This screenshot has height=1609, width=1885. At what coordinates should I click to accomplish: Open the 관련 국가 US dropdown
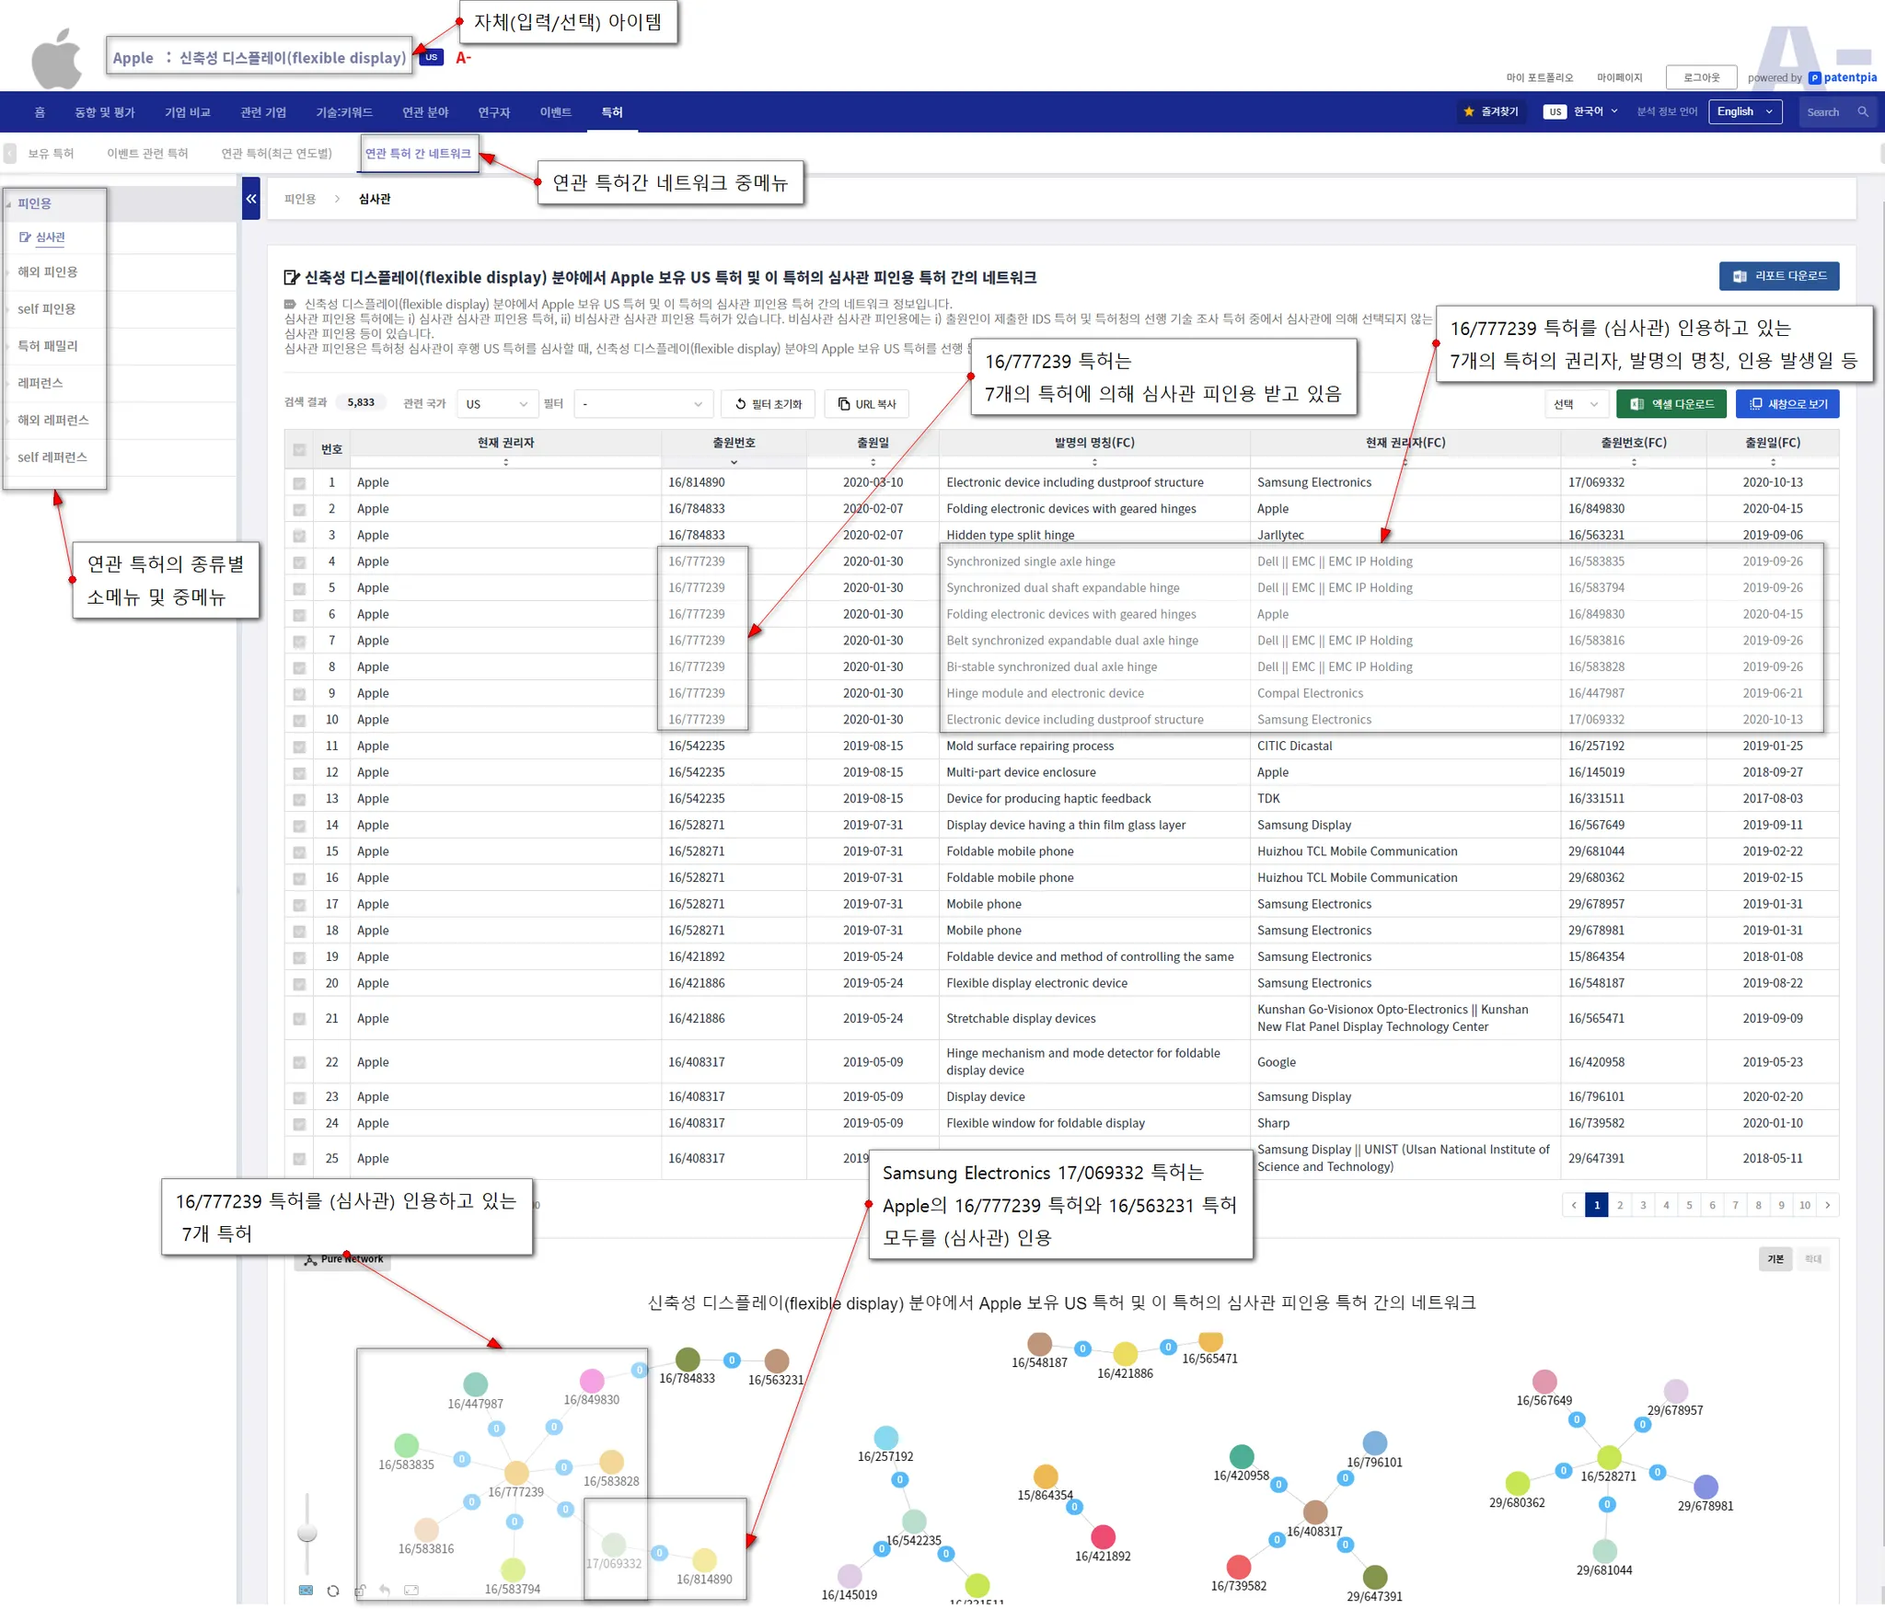click(x=497, y=404)
